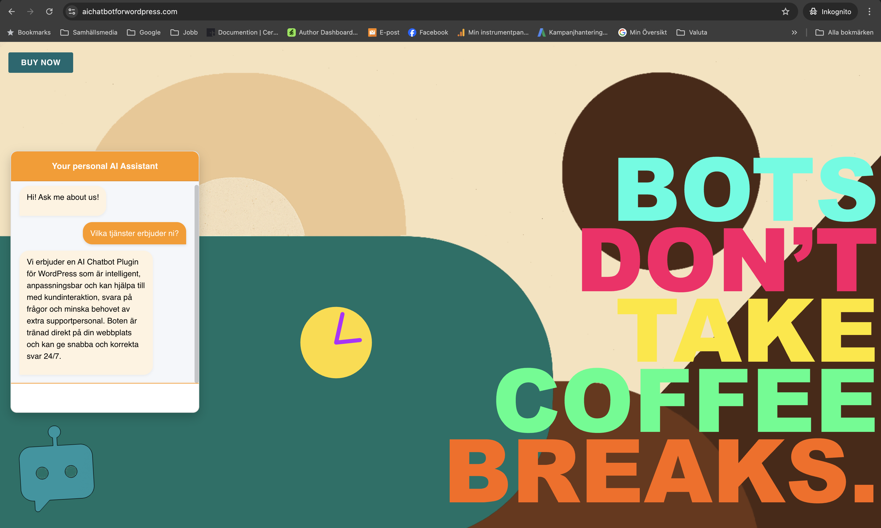Click the browser back arrow

(12, 12)
